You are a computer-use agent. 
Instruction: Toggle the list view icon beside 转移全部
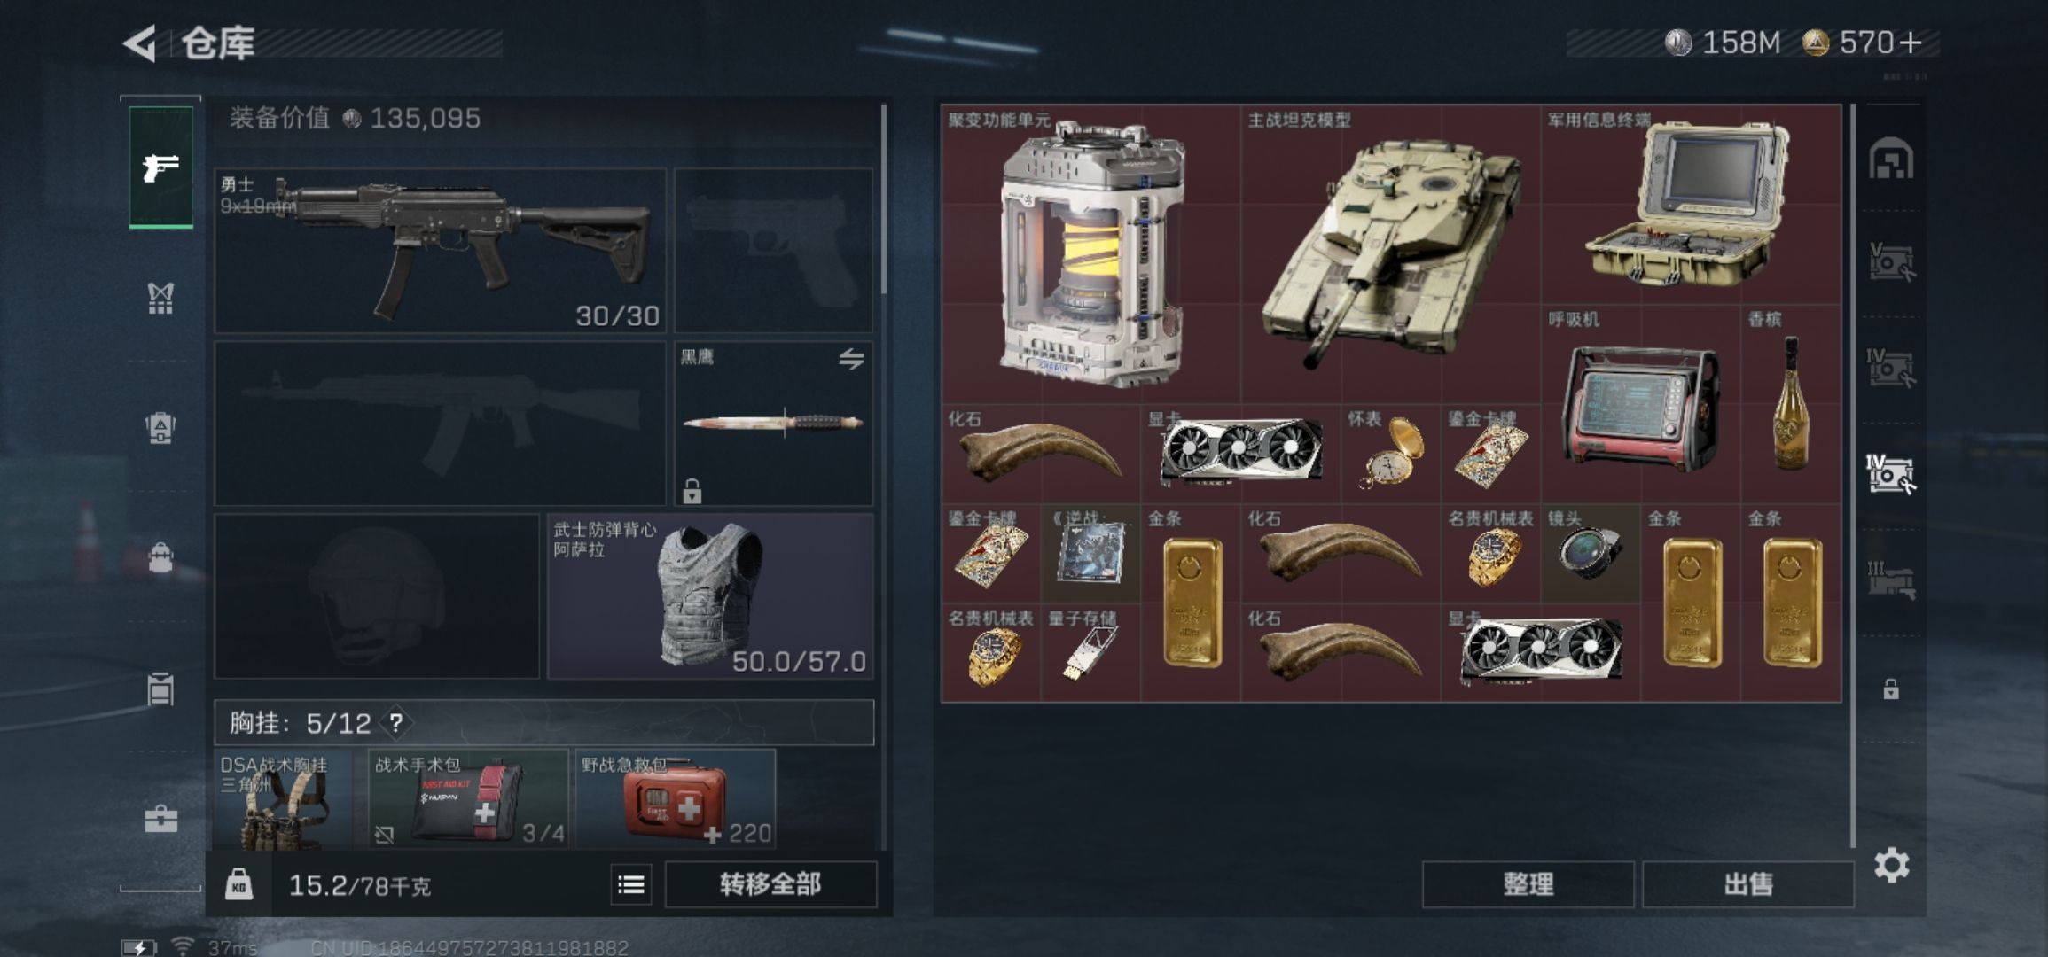coord(631,884)
